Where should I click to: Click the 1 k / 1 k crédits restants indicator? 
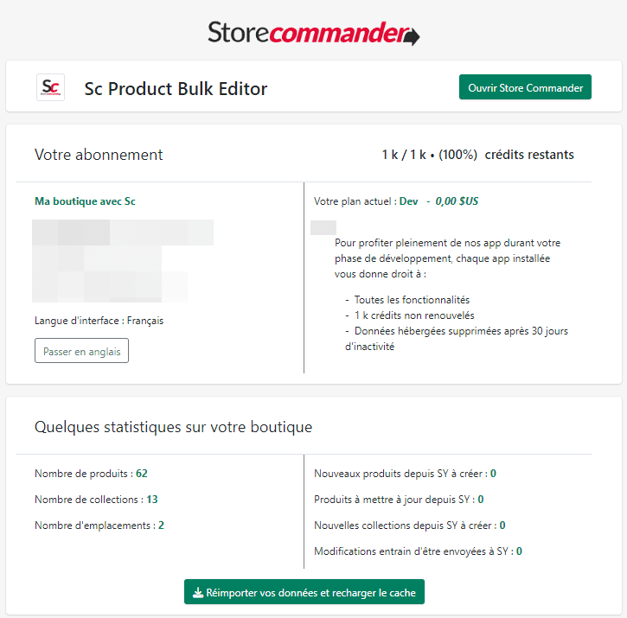coord(477,155)
